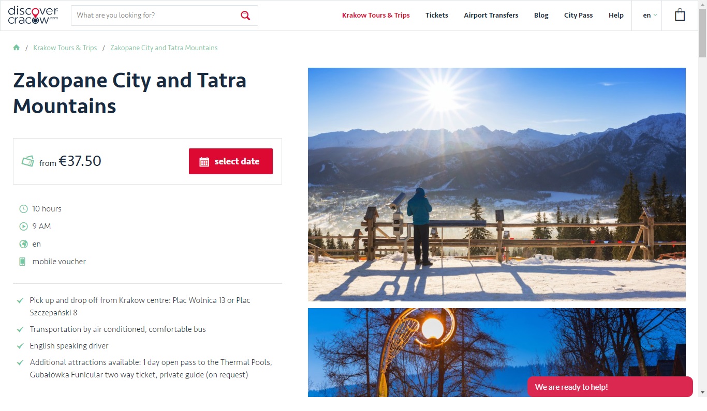
Task: Open the Tickets menu item
Action: [x=437, y=15]
